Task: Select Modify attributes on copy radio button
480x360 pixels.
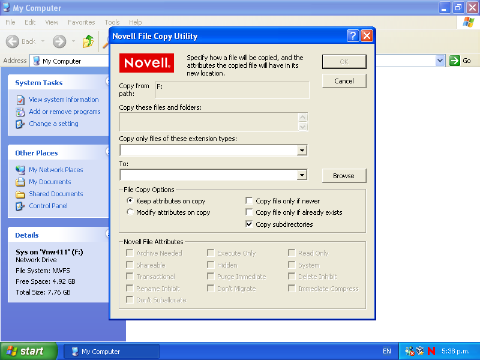Action: [x=130, y=212]
